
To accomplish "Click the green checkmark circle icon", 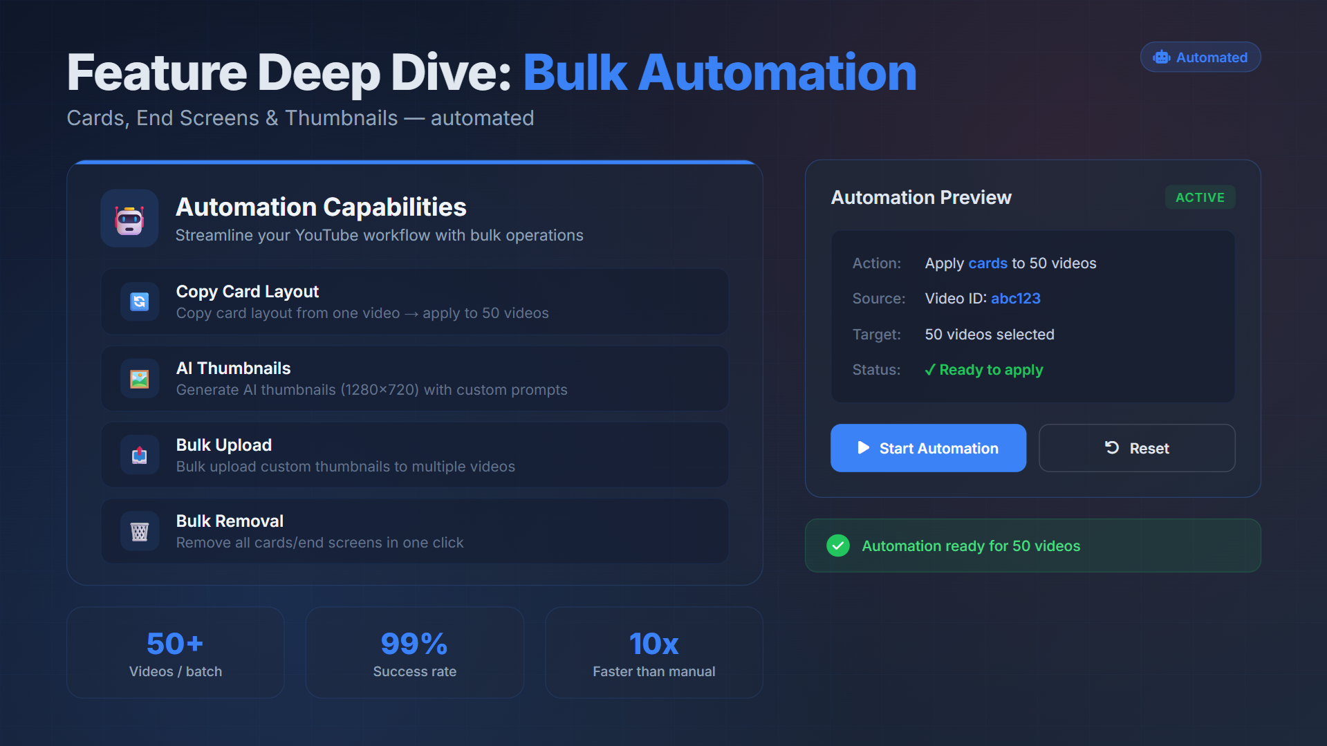I will click(838, 545).
